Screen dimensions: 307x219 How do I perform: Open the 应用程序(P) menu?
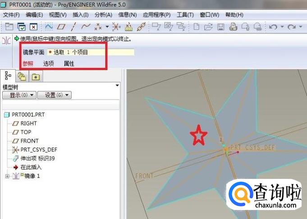(x=156, y=15)
